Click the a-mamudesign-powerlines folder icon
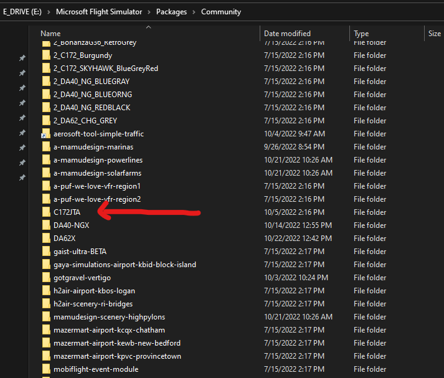 46,160
